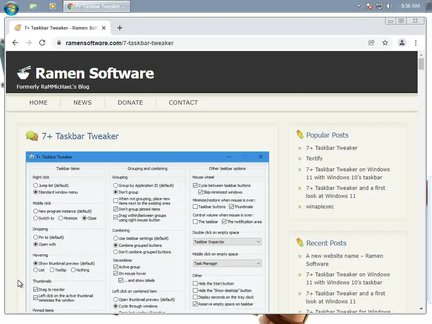Open the Ramen Software site title

click(94, 73)
